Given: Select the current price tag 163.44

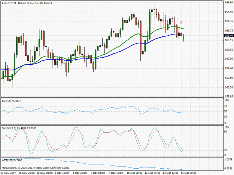Looking at the screenshot, I should click(229, 36).
